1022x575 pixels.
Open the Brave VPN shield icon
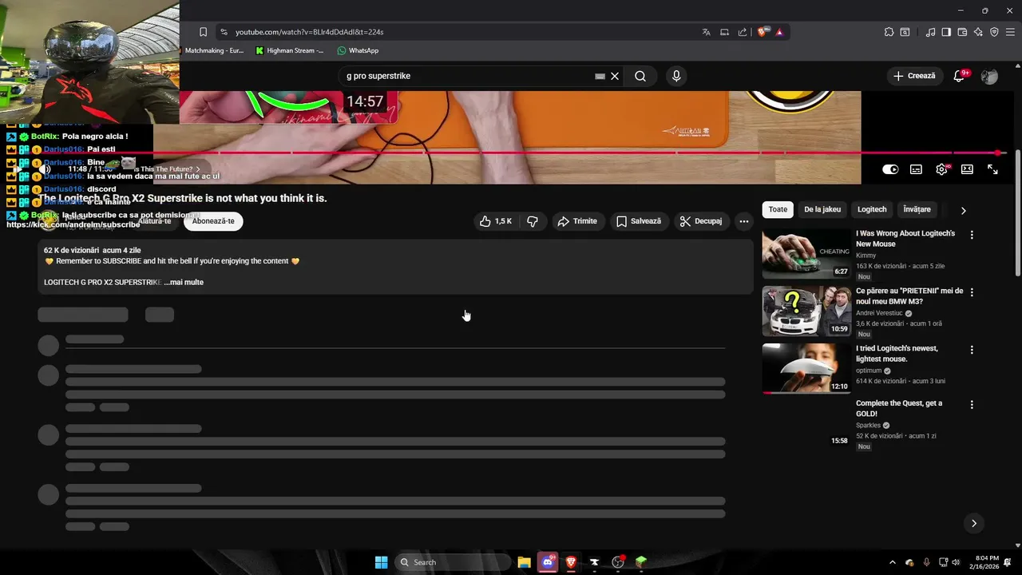(x=994, y=32)
